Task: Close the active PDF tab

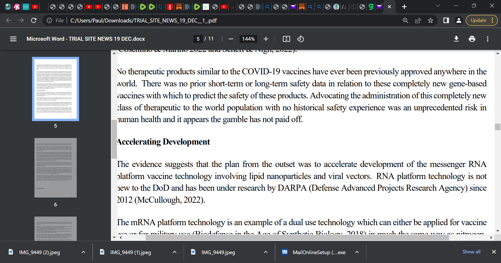Action: point(389,7)
